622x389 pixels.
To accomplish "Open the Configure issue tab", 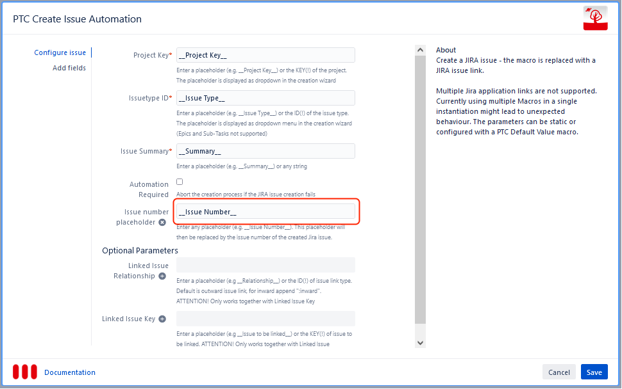I will 60,52.
